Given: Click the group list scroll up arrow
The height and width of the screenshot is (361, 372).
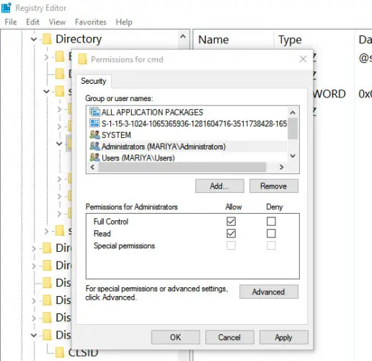Looking at the screenshot, I should click(x=293, y=113).
